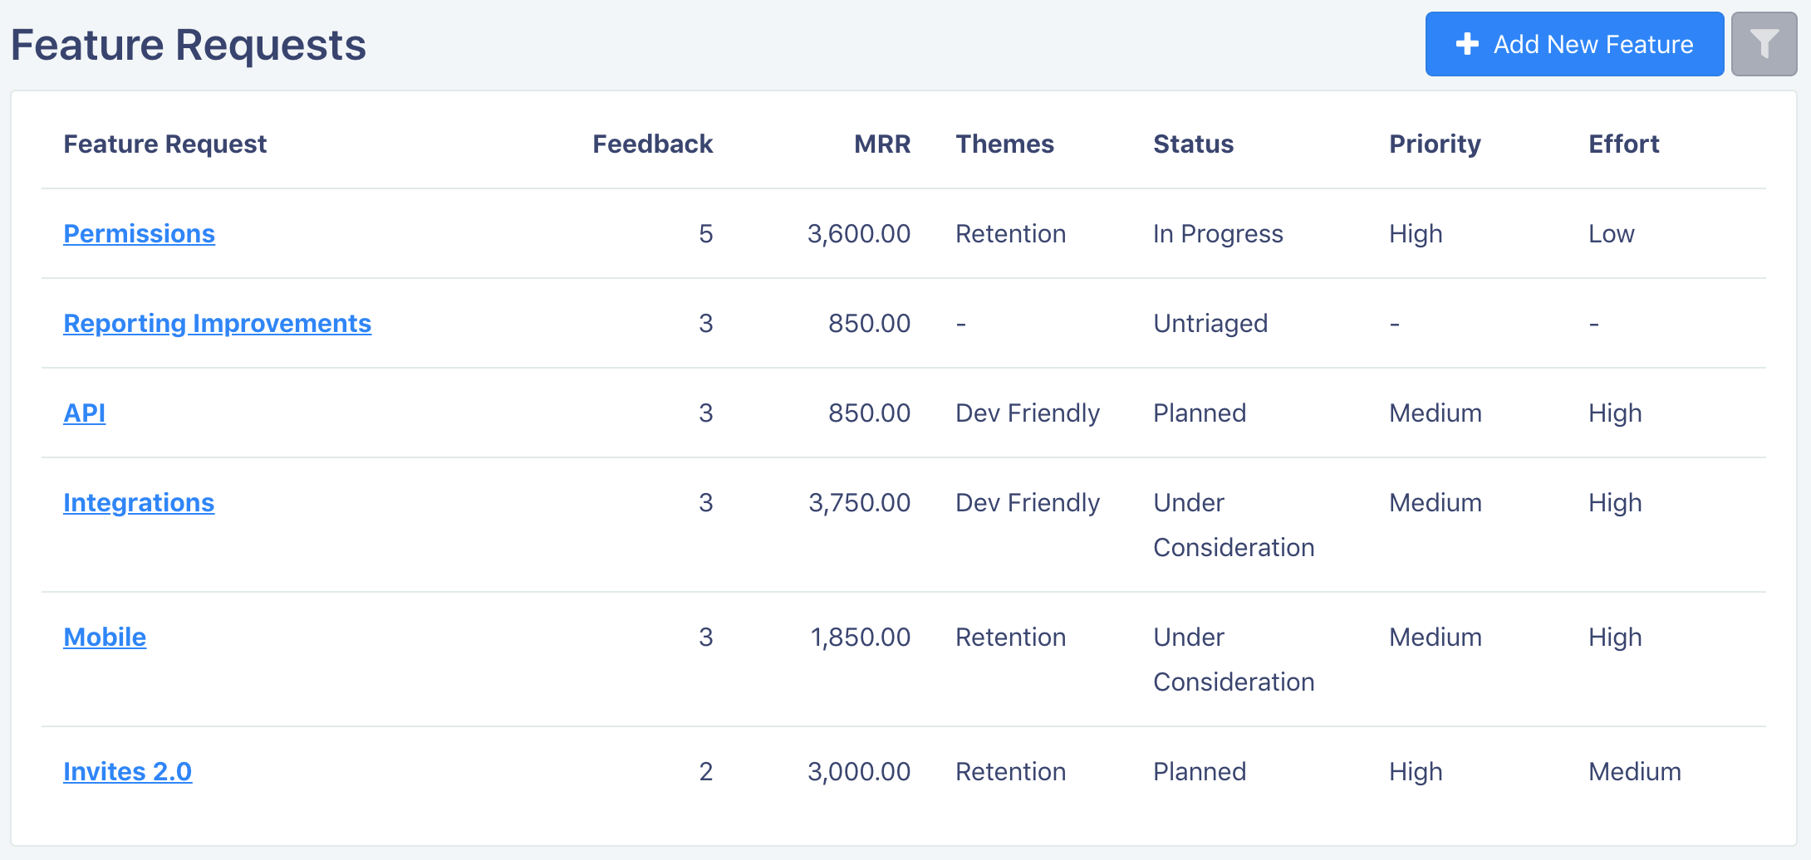Viewport: 1811px width, 860px height.
Task: Click feedback count 5 in Permissions row
Action: tap(705, 234)
